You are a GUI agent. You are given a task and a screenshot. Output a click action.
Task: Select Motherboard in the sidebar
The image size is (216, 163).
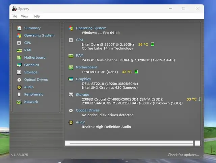35,58
